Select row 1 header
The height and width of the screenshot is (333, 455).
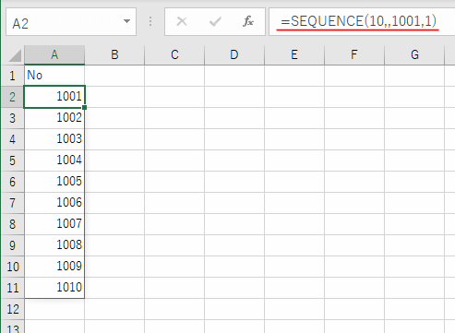click(12, 76)
